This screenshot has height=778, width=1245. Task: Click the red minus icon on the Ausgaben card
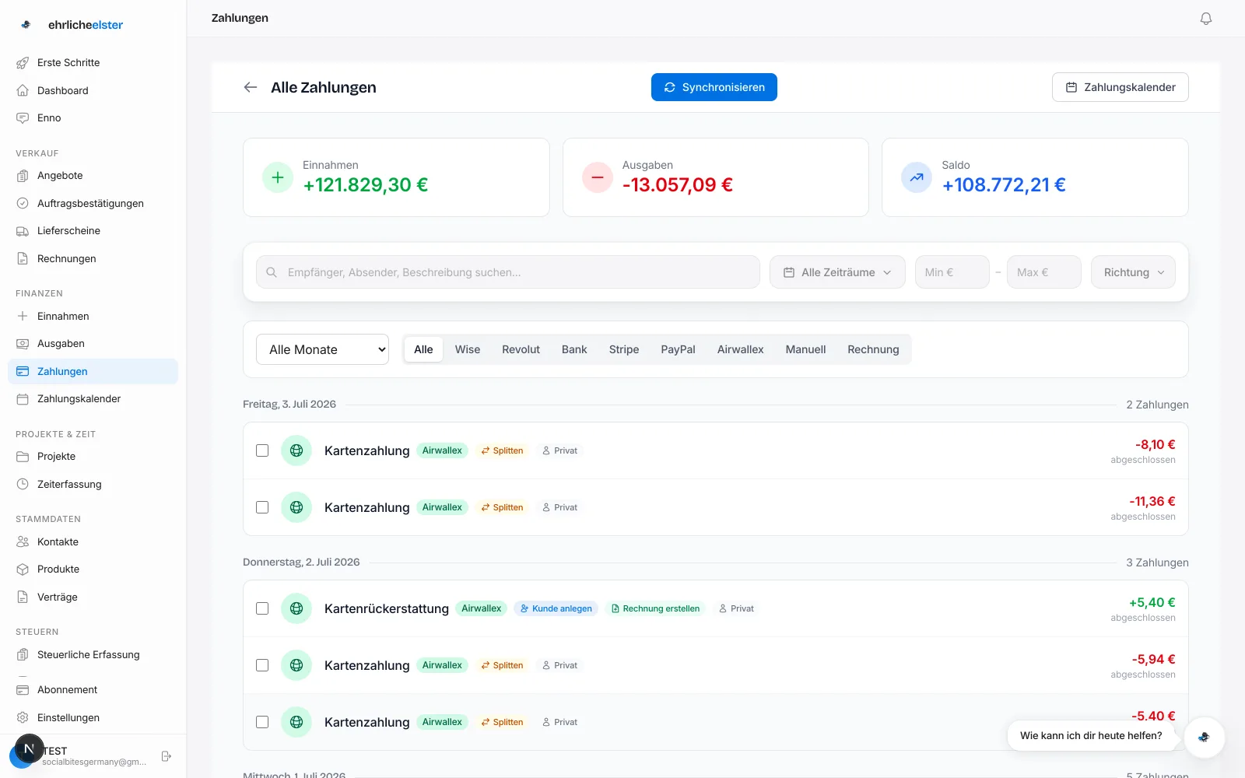coord(598,177)
